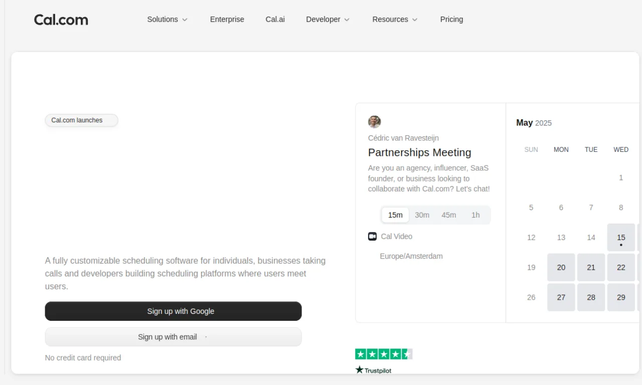Click the MON weekday header

click(x=561, y=149)
